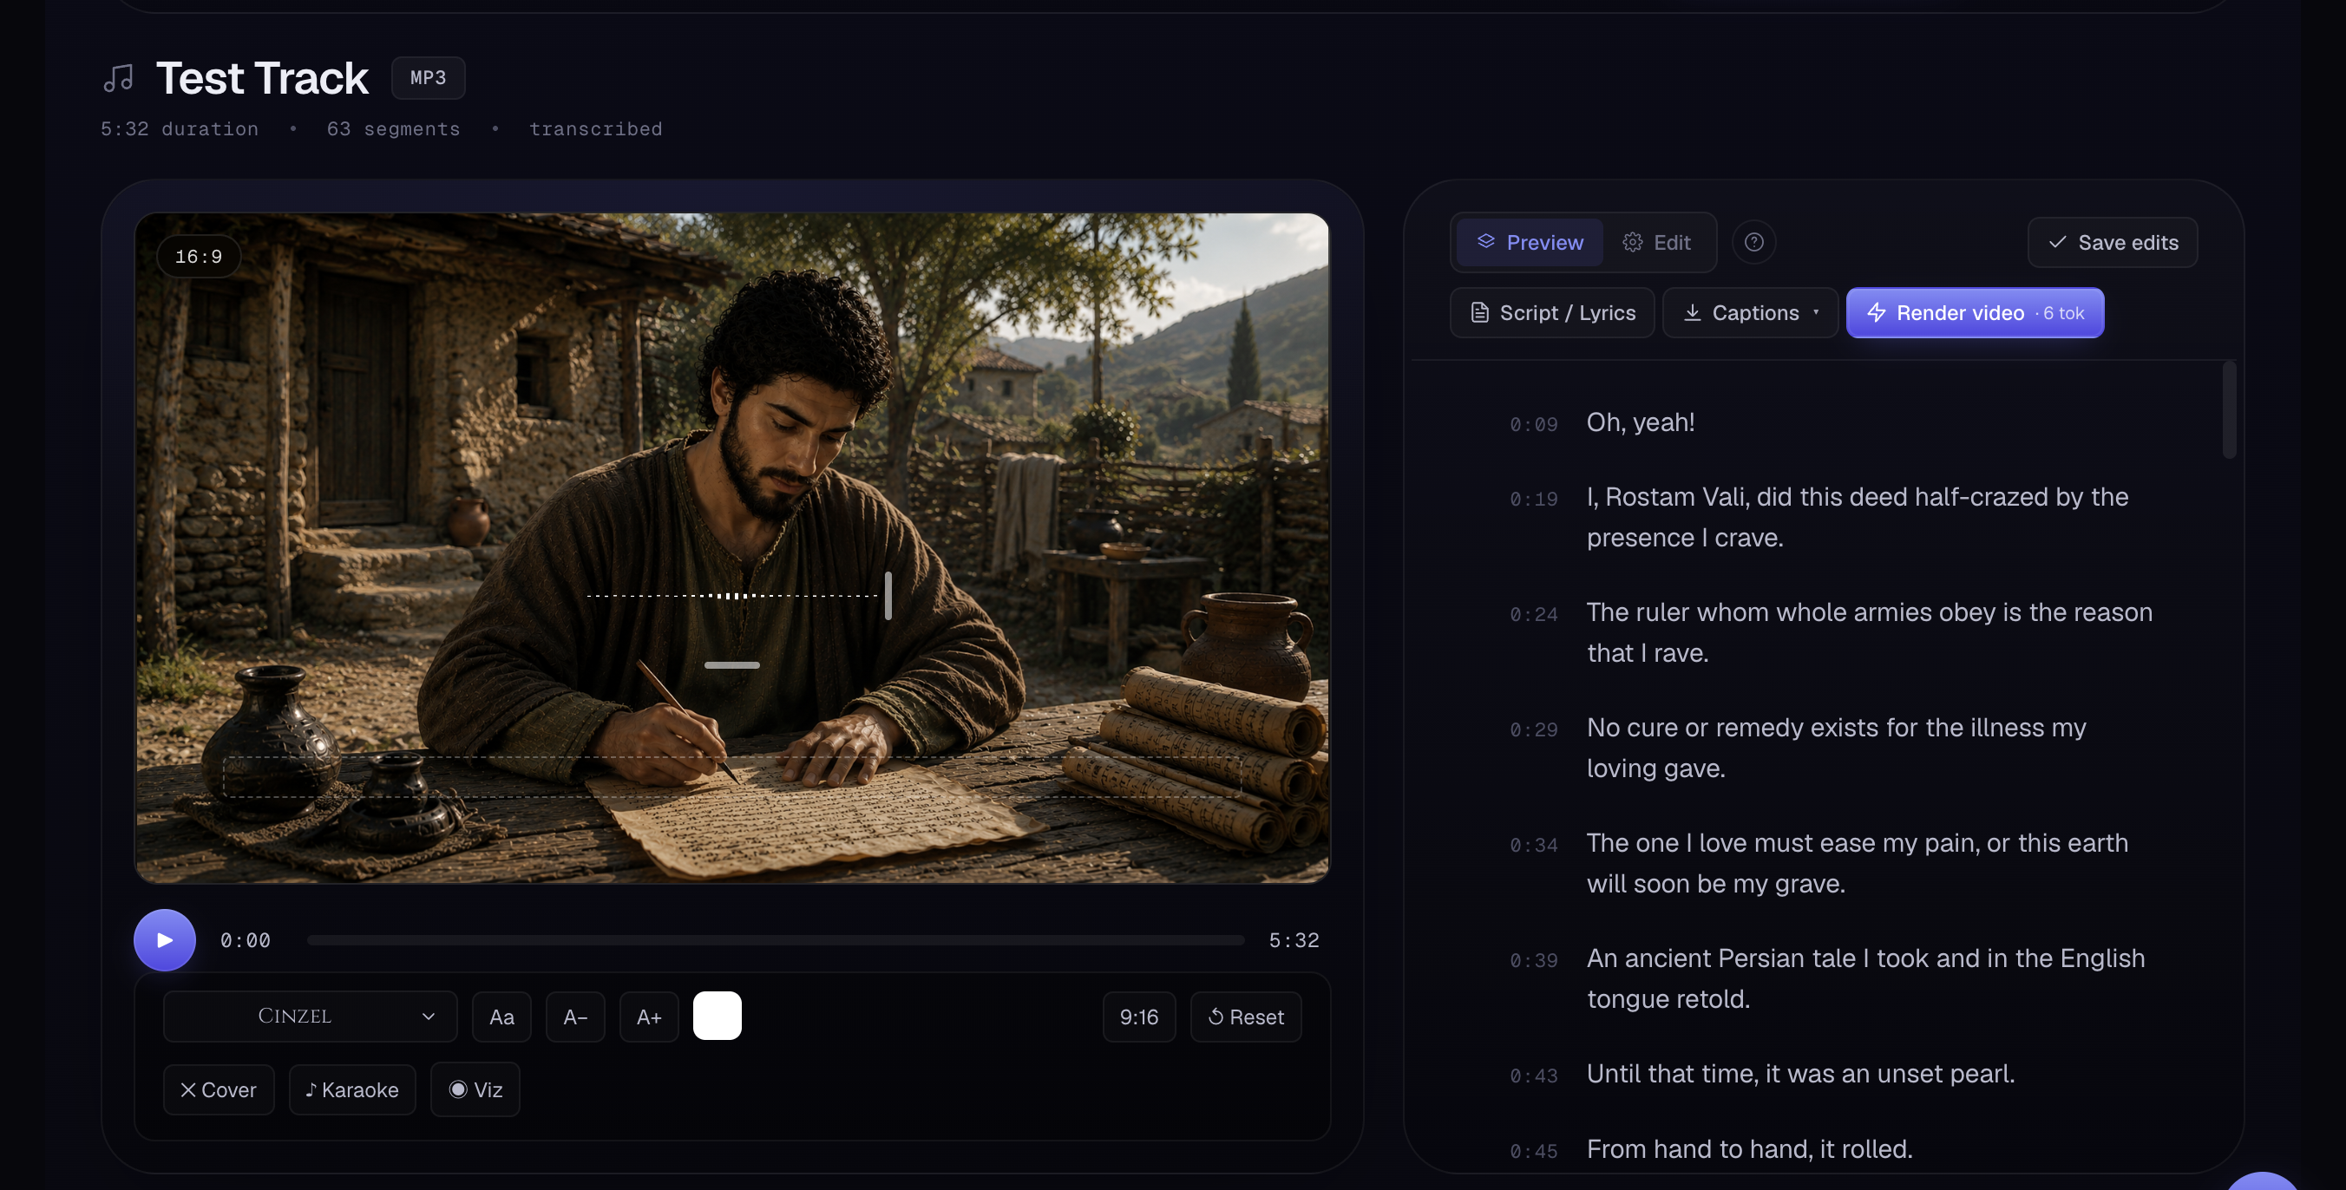Click the "5:32 duration" text
This screenshot has height=1190, width=2346.
(180, 129)
